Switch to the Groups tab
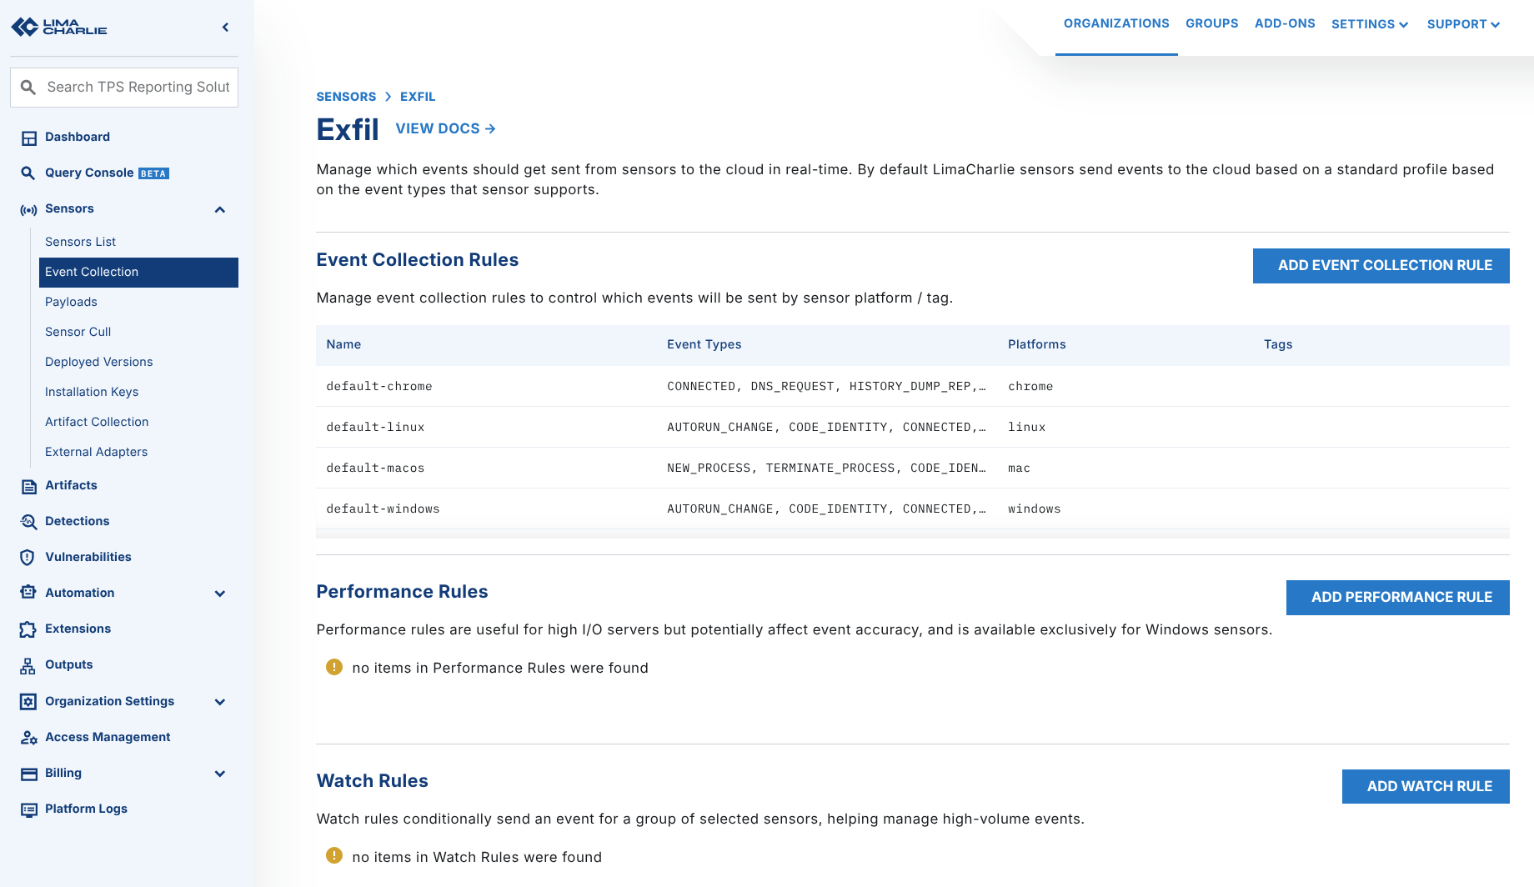 pos(1211,23)
